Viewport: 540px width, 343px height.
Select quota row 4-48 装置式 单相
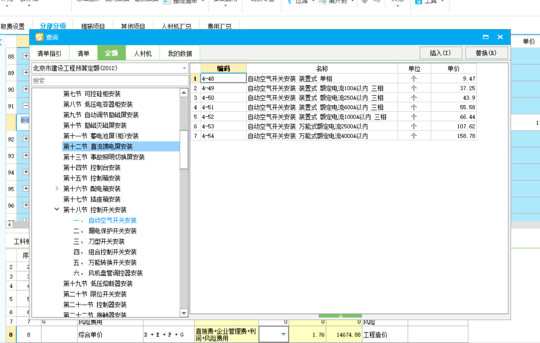pyautogui.click(x=333, y=78)
